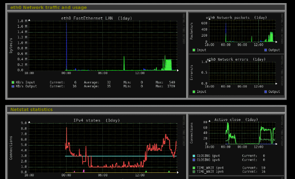The height and width of the screenshot is (179, 295).
Task: Click the 'bytes/s' axis label on LAN graph
Action: coord(11,46)
